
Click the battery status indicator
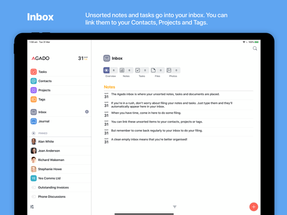[256, 42]
